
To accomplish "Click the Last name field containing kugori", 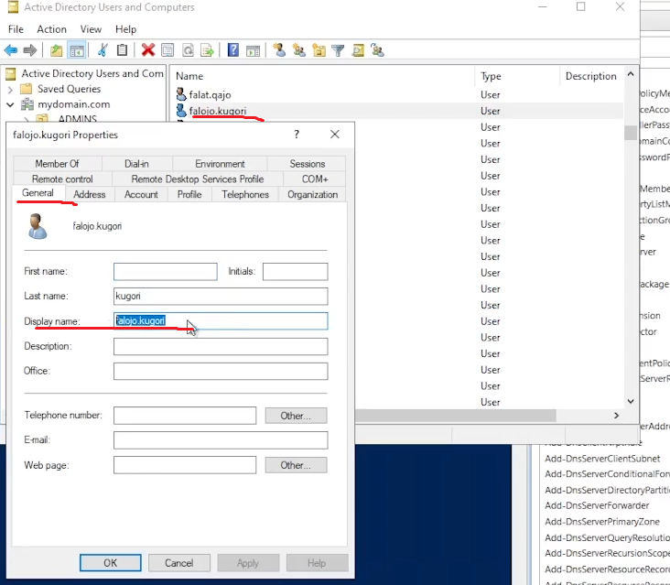I will 221,296.
